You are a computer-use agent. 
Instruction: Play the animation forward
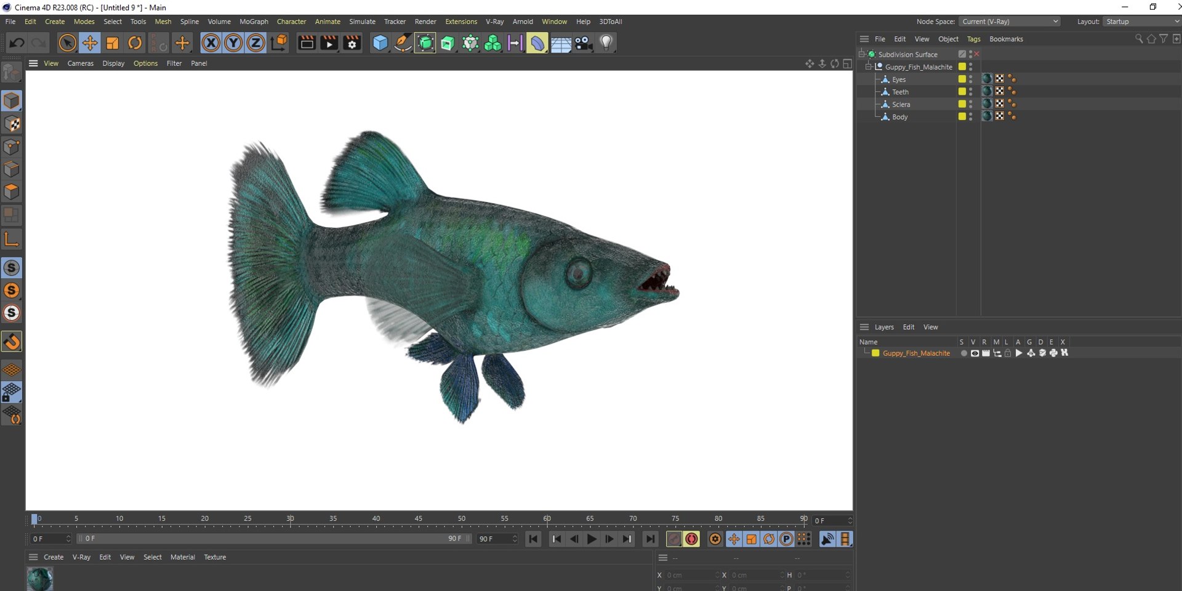tap(592, 539)
